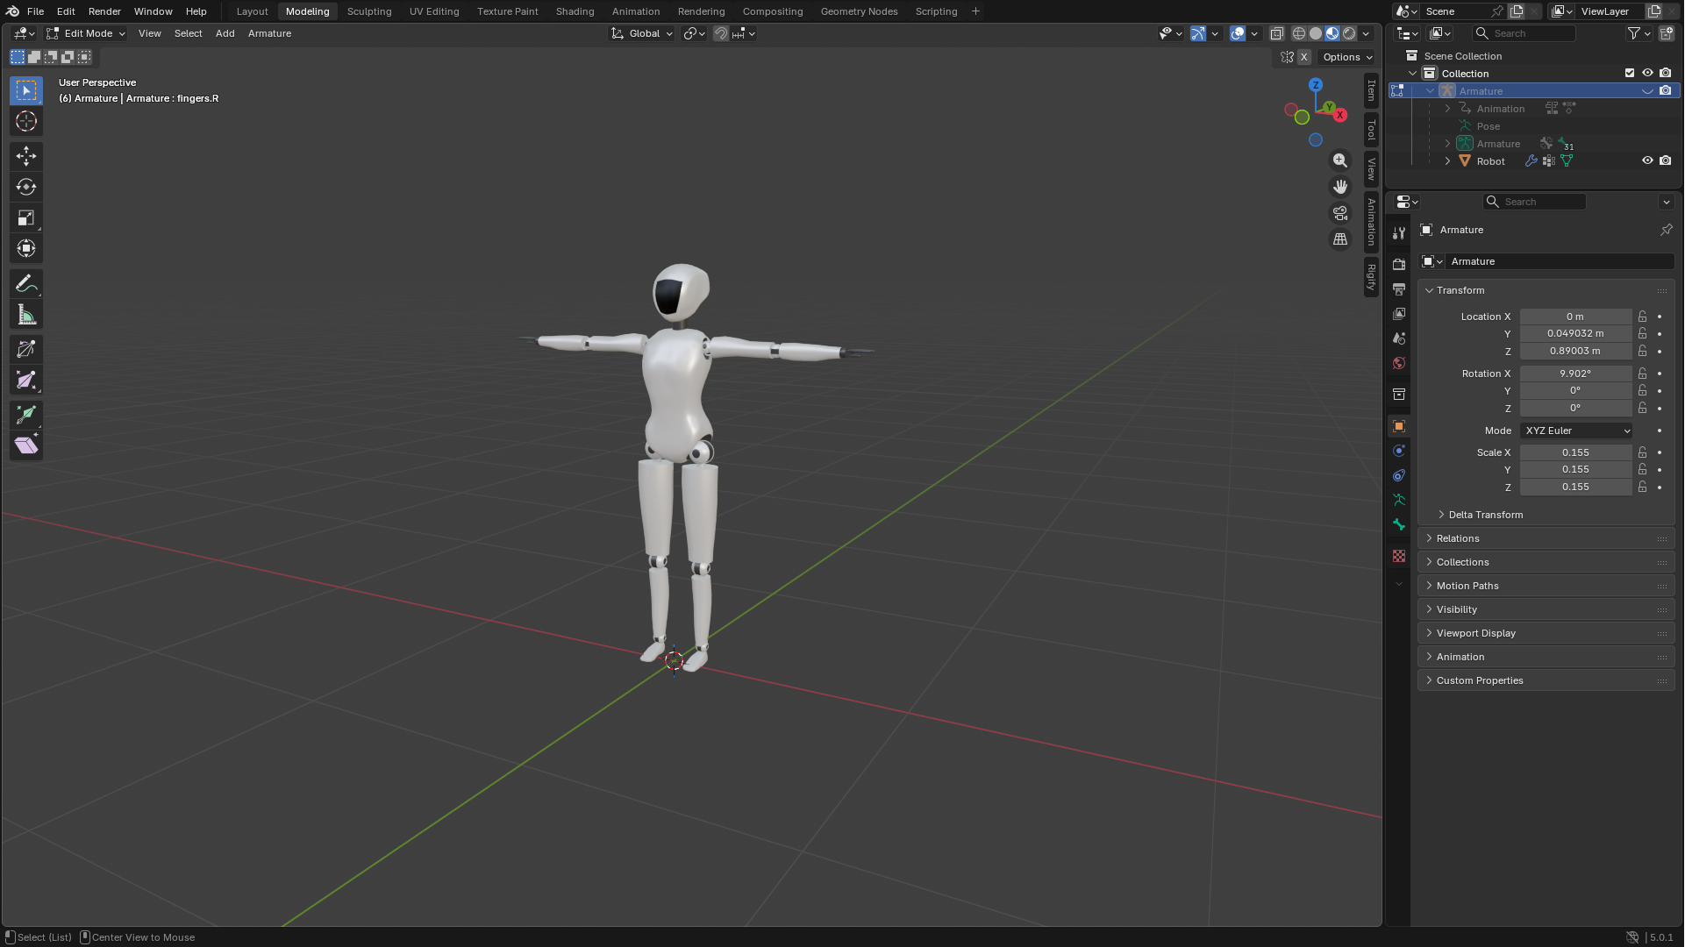Open the Armature menu in header
Viewport: 1685px width, 947px height.
pyautogui.click(x=269, y=33)
